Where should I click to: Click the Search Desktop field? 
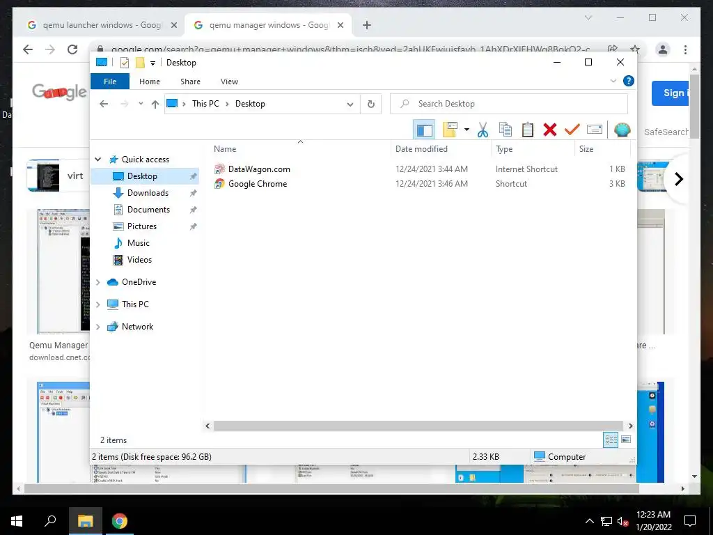point(509,104)
